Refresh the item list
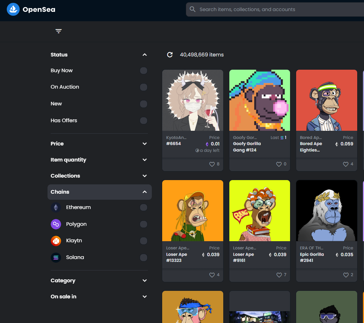This screenshot has height=323, width=364. (170, 55)
